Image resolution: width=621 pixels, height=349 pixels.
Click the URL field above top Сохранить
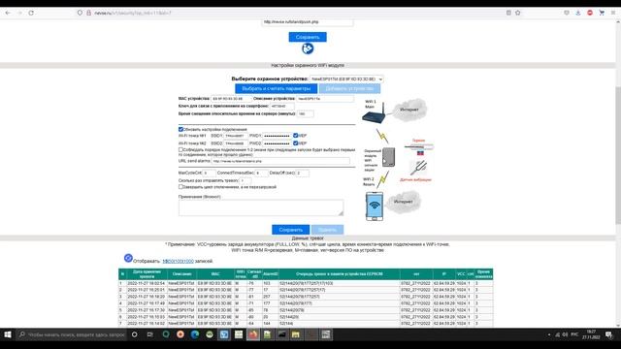click(x=307, y=22)
